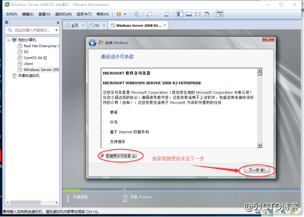
Task: Click MICROSOFT WINDOWS SERVER 2008 R2 ENTERPRISE text
Action: (x=152, y=83)
